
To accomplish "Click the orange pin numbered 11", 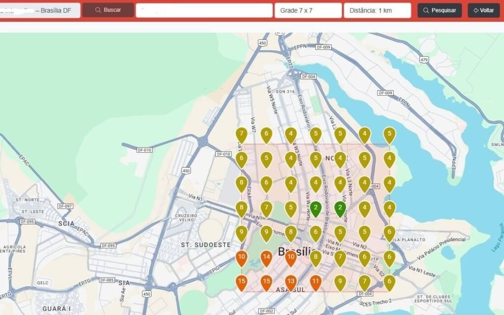I will [315, 282].
